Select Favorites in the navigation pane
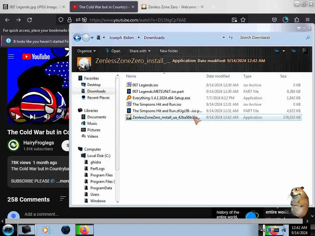 point(91,78)
